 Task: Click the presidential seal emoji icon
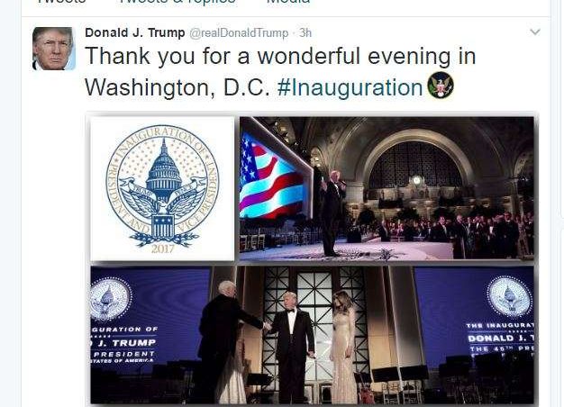coord(441,86)
